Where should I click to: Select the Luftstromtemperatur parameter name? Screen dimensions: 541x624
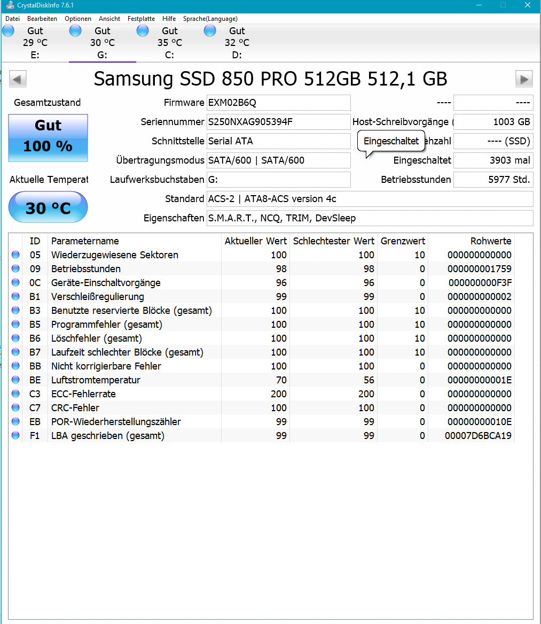point(96,381)
